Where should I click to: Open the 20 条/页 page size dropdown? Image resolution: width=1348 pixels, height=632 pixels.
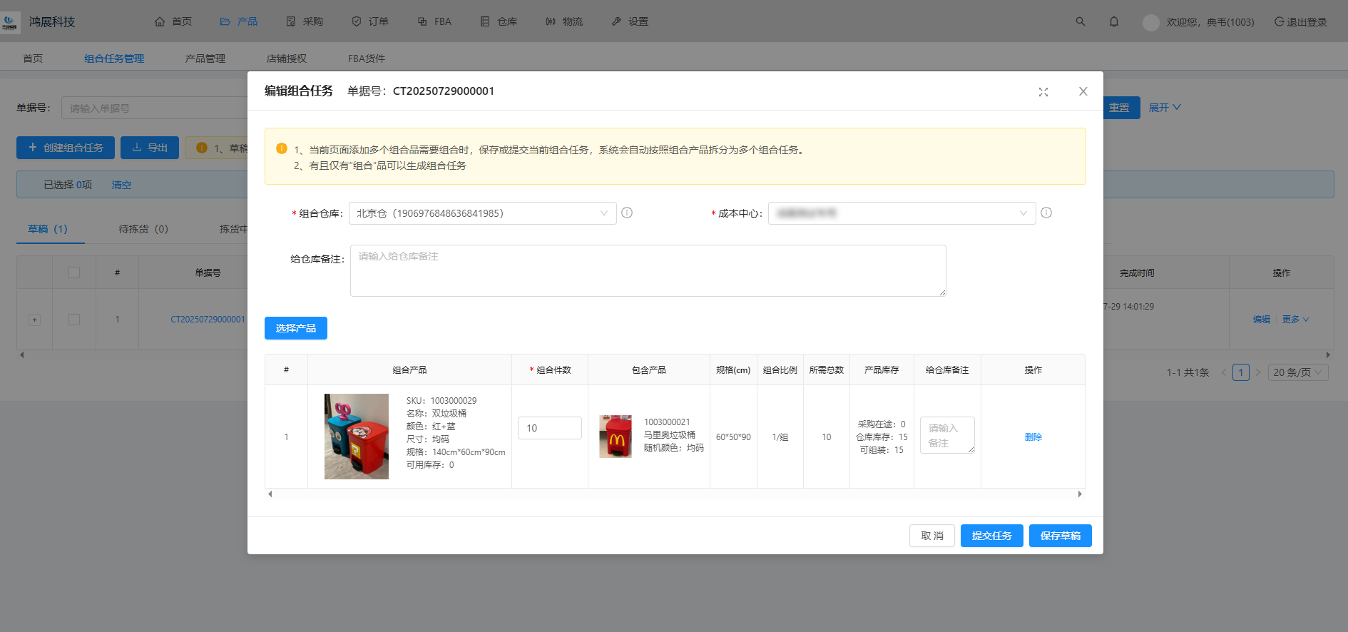pyautogui.click(x=1297, y=372)
